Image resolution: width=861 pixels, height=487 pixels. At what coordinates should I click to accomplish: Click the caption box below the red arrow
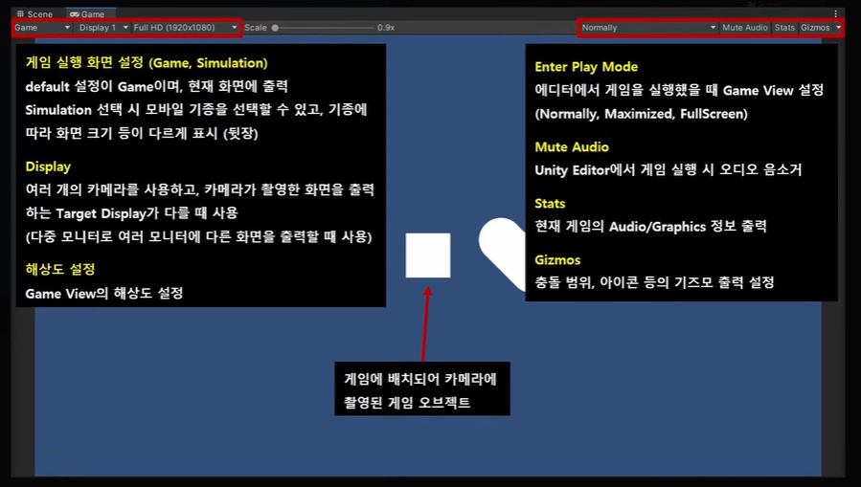click(x=422, y=388)
